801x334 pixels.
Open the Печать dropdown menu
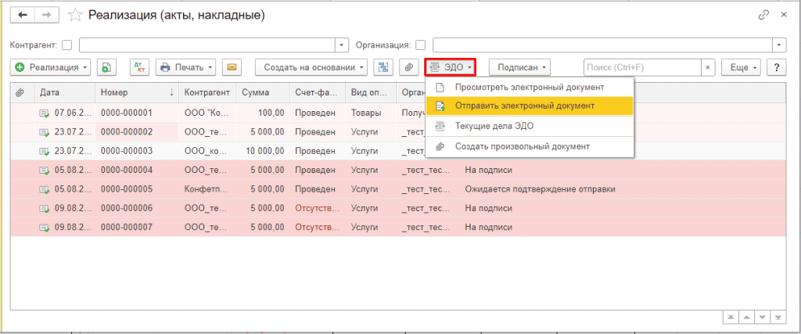coord(186,67)
